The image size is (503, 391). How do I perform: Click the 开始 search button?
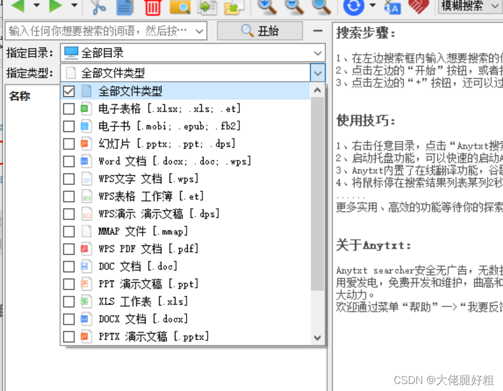tap(260, 31)
